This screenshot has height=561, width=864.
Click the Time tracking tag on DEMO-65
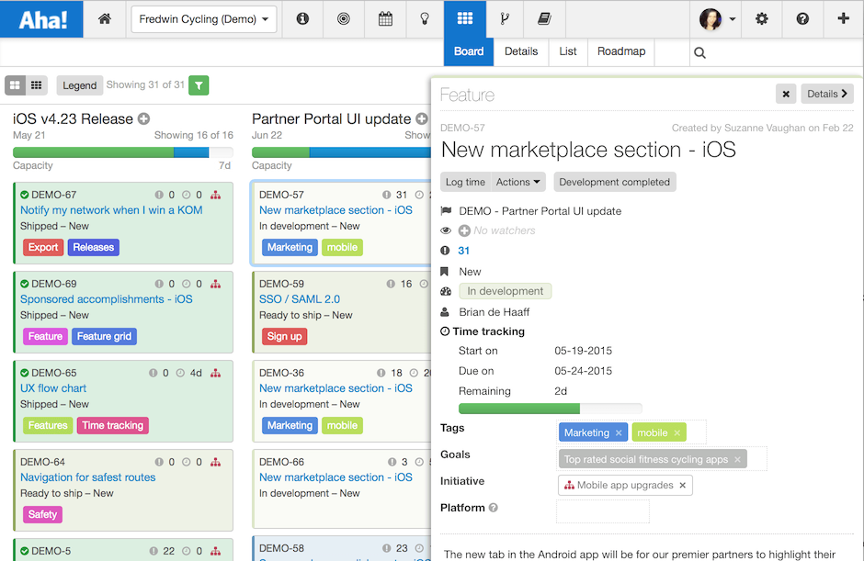click(x=112, y=426)
